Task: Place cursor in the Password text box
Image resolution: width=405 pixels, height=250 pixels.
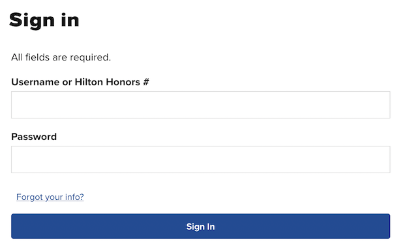Action: coord(200,160)
